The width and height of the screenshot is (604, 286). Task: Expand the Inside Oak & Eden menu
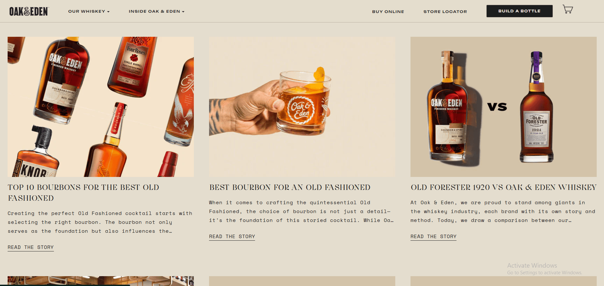pos(157,11)
